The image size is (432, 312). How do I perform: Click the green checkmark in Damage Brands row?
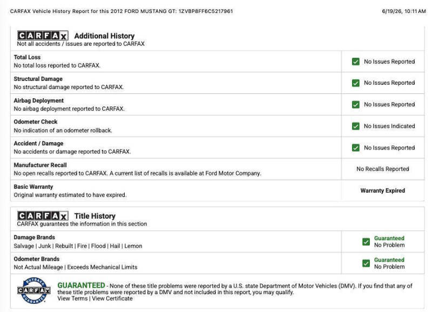[366, 242]
